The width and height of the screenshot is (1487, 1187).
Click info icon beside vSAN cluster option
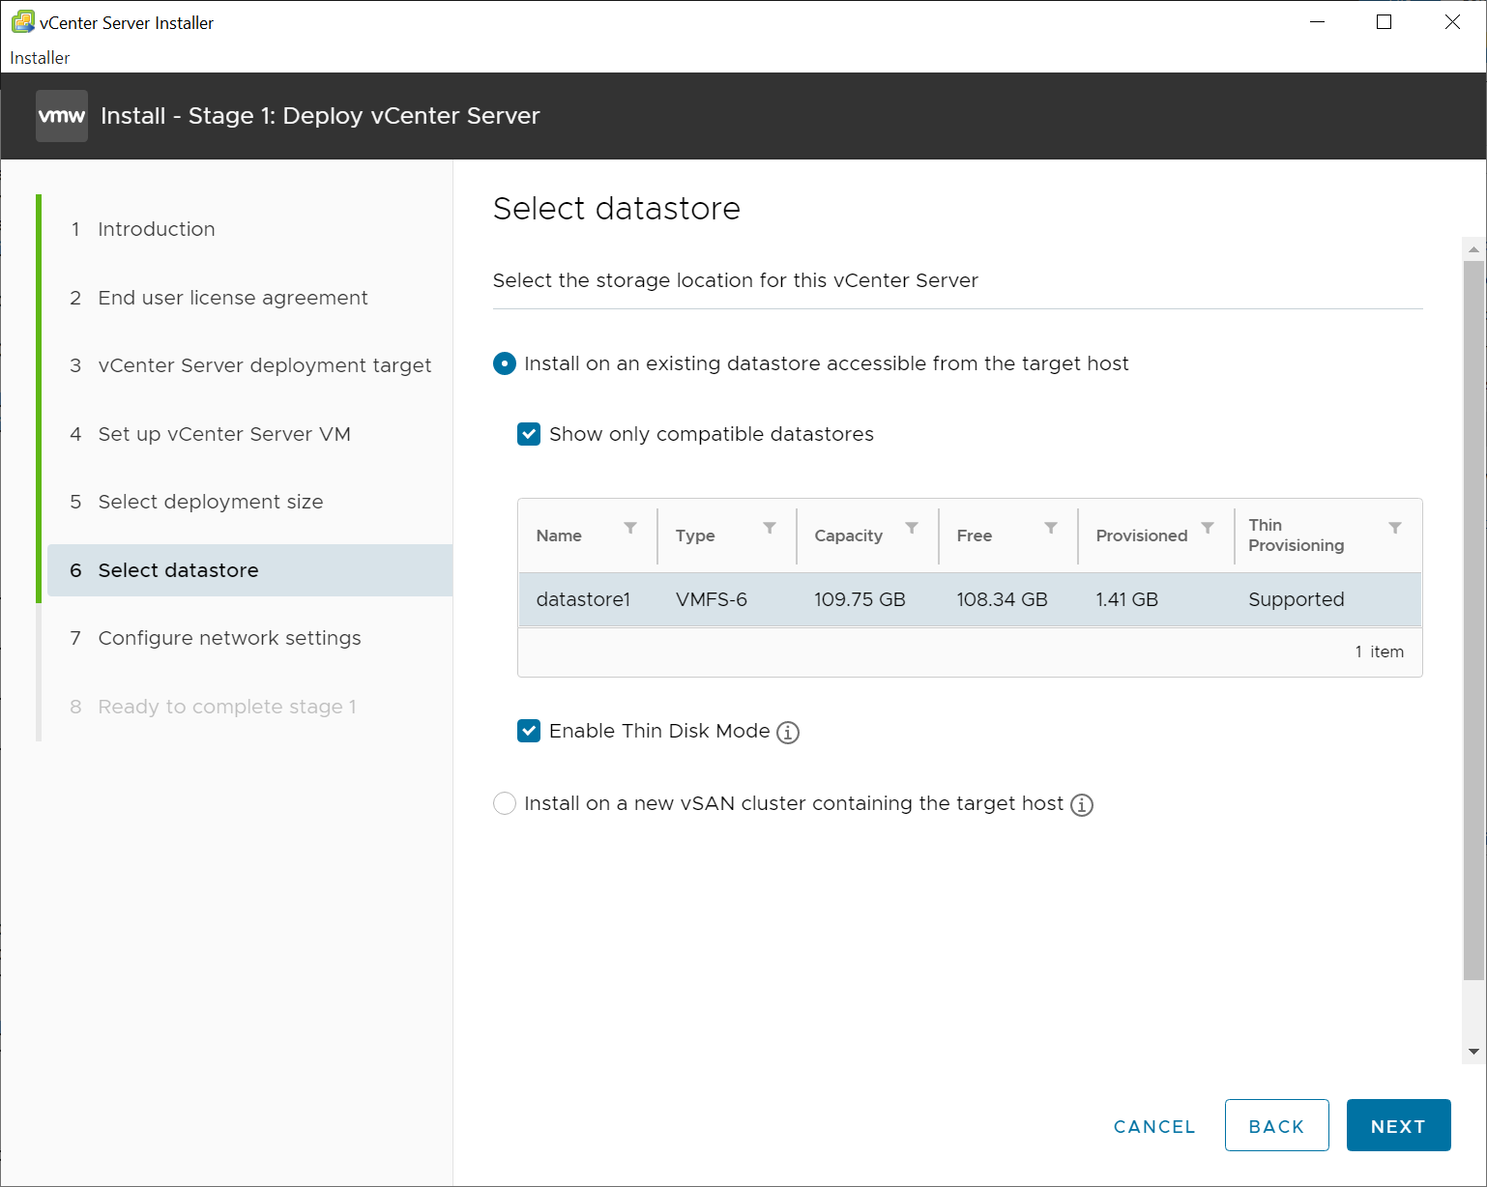tap(1082, 805)
